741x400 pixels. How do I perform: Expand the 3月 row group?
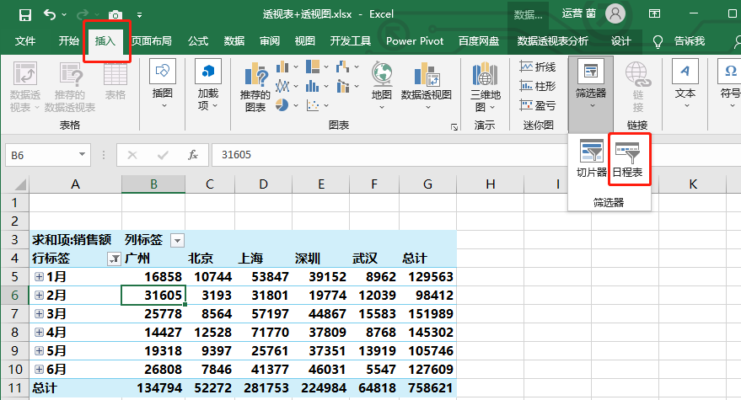(x=39, y=314)
